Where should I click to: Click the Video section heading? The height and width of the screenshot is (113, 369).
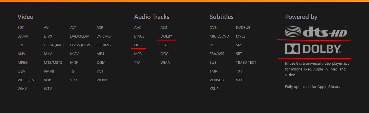(25, 17)
